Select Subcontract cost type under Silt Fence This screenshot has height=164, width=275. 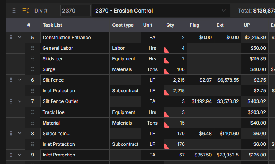(125, 91)
